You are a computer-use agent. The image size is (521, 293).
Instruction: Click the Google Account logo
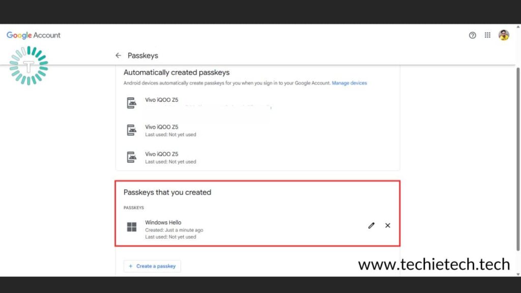point(33,35)
